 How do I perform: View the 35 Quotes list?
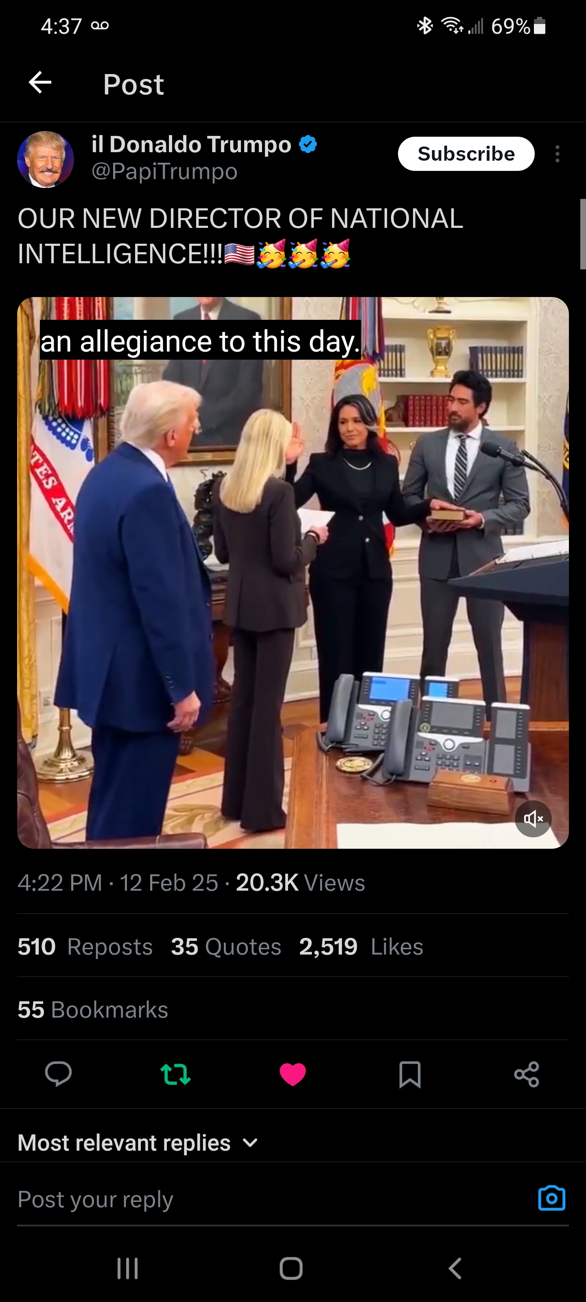click(x=225, y=946)
